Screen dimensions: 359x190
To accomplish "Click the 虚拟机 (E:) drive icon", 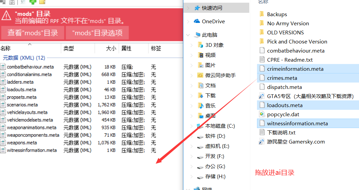I will [200, 147].
